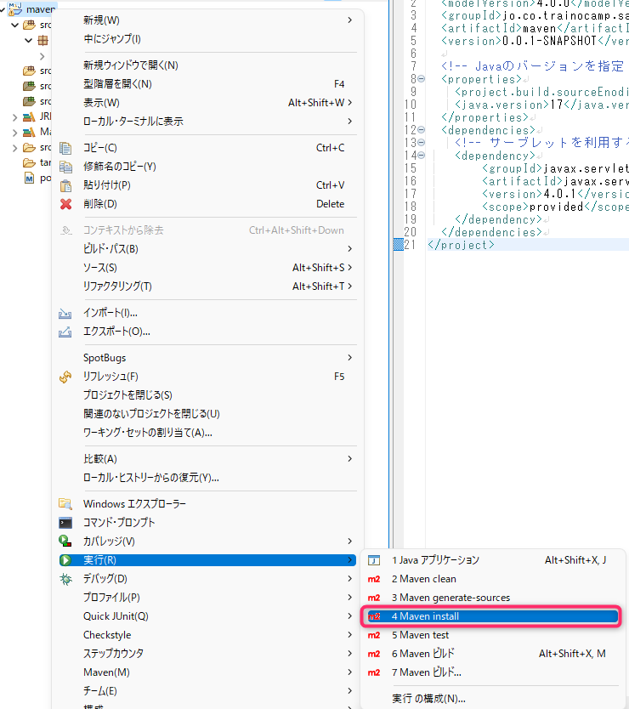Click the closing project tag on line 21

462,245
